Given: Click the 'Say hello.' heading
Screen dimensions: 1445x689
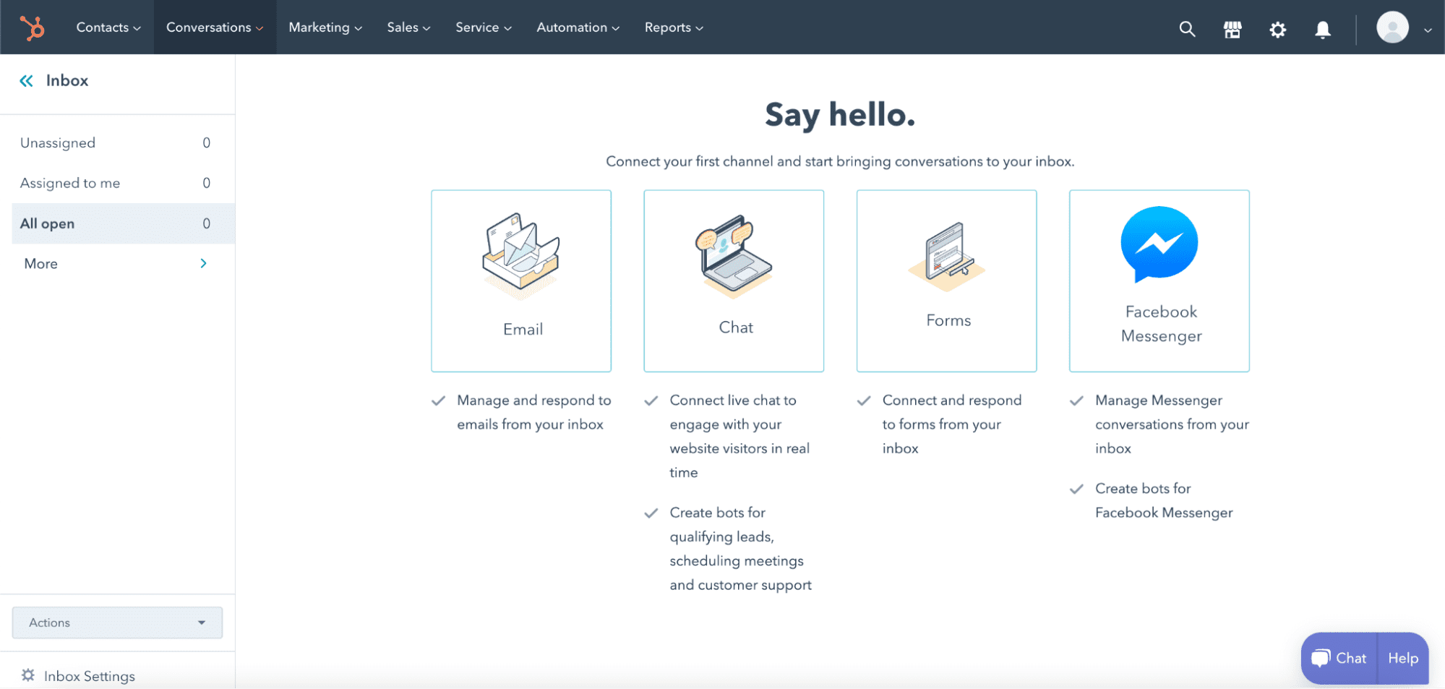Looking at the screenshot, I should click(840, 114).
